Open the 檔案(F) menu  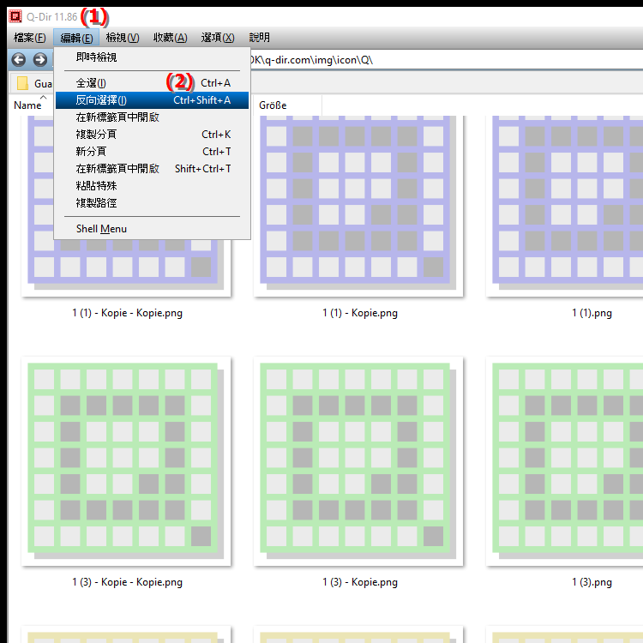pyautogui.click(x=29, y=38)
